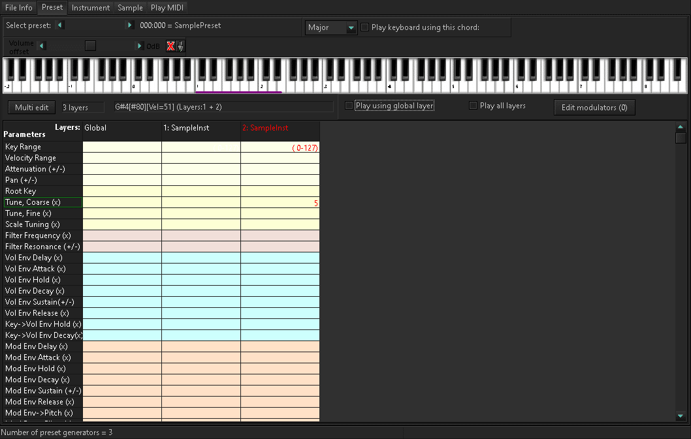Open the Play MIDI tab

(x=167, y=8)
